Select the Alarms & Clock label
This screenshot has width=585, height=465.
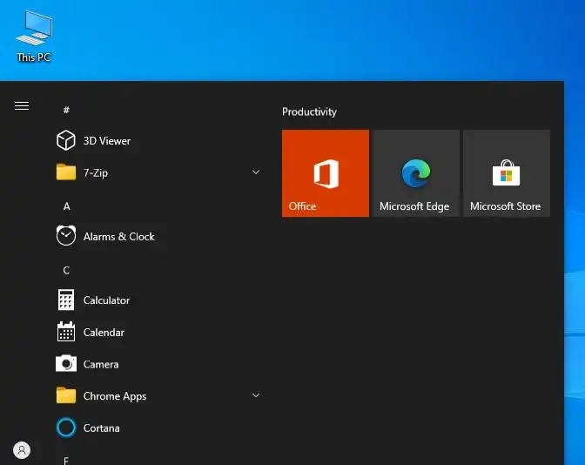119,237
